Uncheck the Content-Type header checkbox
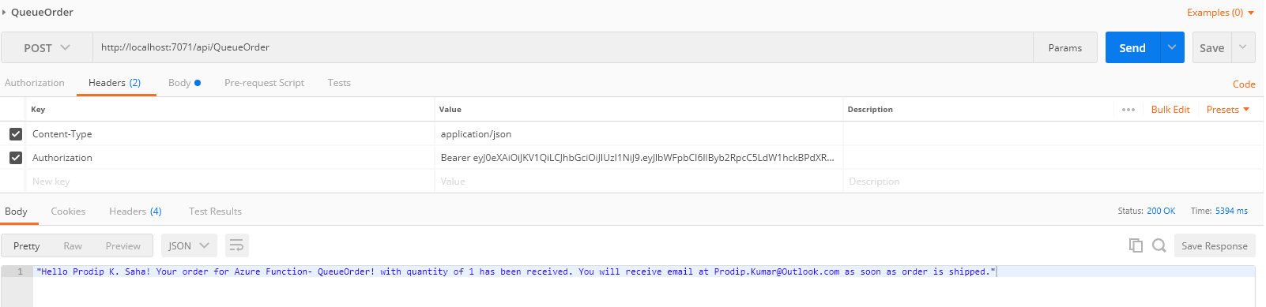This screenshot has height=307, width=1266. tap(16, 134)
